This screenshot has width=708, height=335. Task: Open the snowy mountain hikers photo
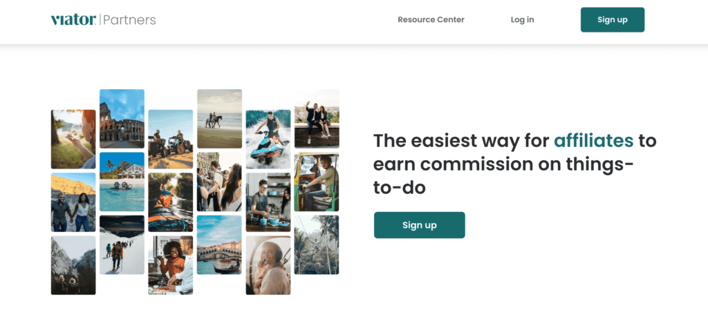(122, 245)
